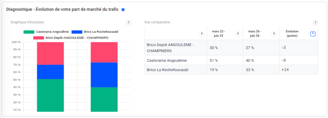
Task: Sort the table by the store name column
Action: 202,34
